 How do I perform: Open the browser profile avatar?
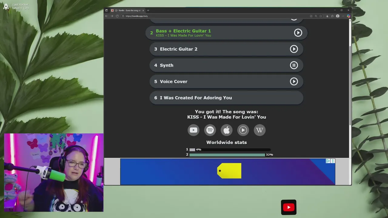pos(338,16)
